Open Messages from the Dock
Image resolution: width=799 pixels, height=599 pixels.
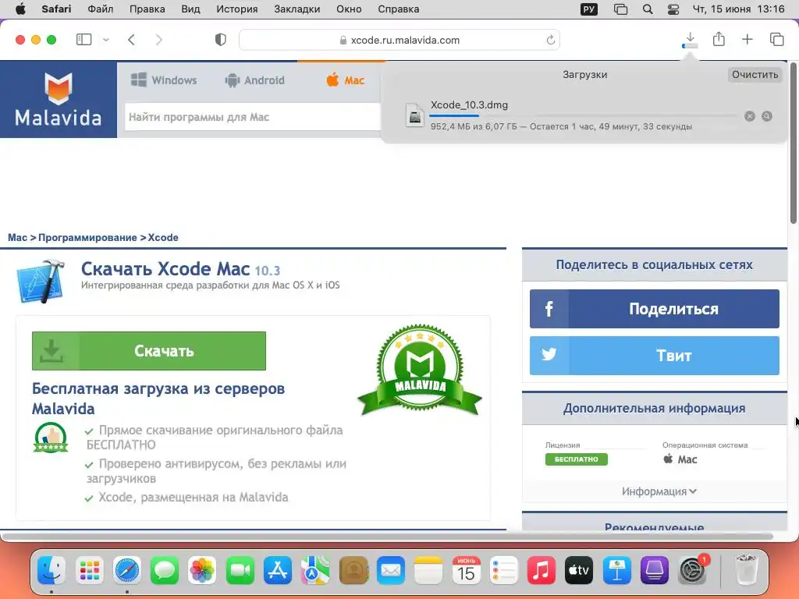click(x=165, y=570)
